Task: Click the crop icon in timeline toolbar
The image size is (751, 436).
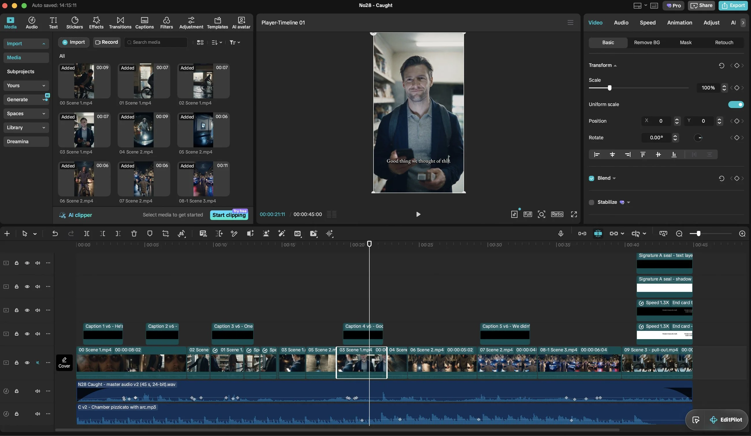Action: click(166, 234)
